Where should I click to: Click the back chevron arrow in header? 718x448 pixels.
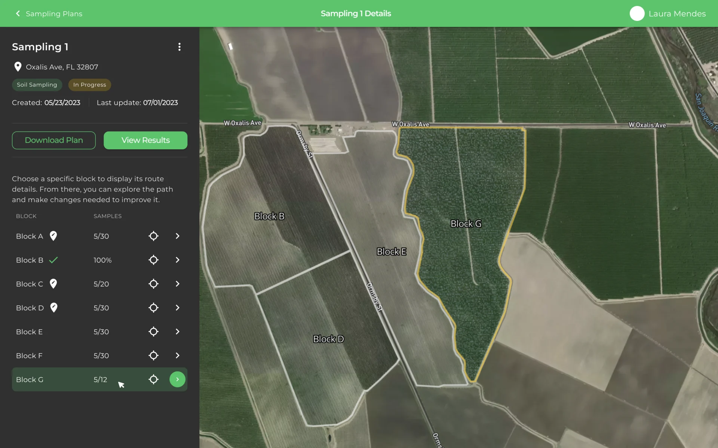pos(18,13)
